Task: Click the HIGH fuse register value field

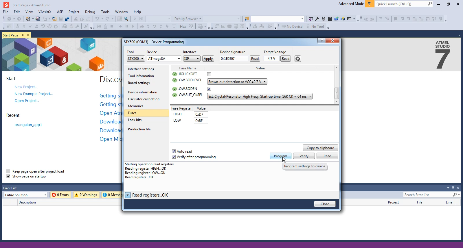Action: click(x=201, y=114)
